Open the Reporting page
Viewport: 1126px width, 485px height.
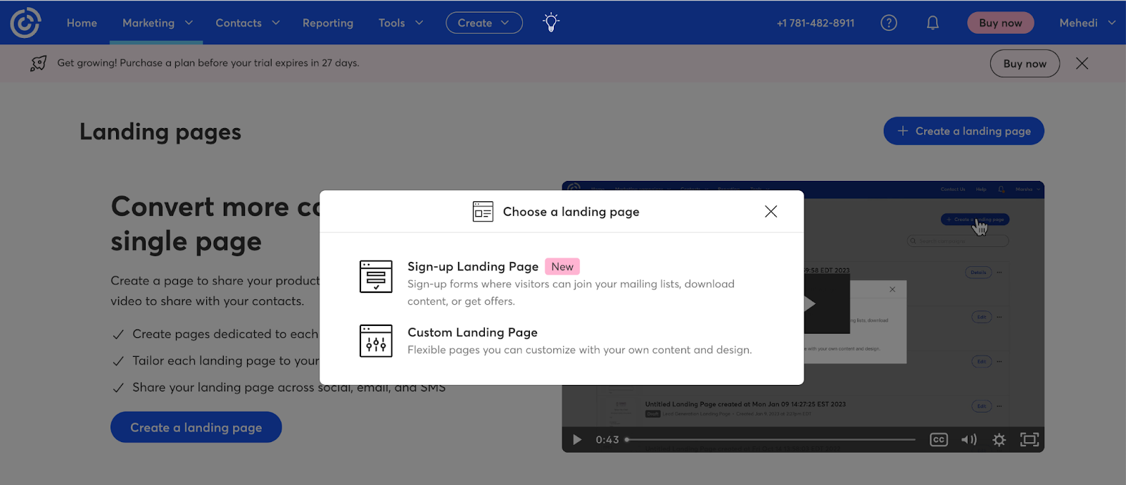click(328, 23)
